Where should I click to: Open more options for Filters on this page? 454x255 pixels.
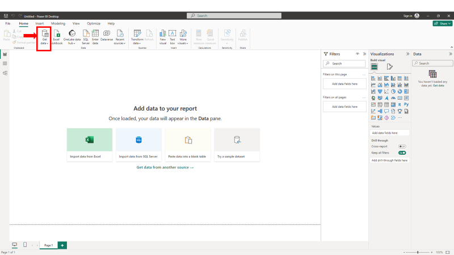(x=364, y=75)
